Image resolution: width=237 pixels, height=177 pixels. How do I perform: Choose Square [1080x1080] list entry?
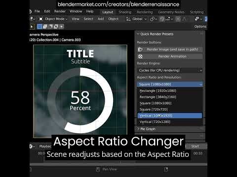click(170, 103)
